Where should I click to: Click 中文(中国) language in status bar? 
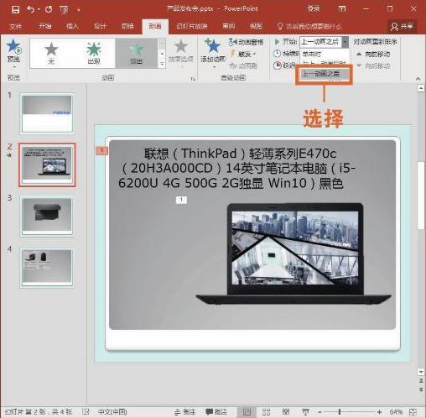coord(112,412)
